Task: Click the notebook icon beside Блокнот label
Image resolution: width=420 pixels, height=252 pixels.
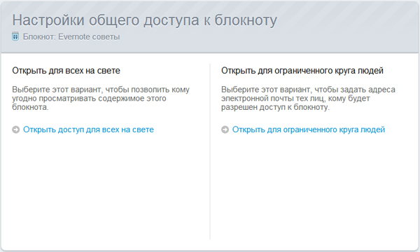Action: point(15,36)
